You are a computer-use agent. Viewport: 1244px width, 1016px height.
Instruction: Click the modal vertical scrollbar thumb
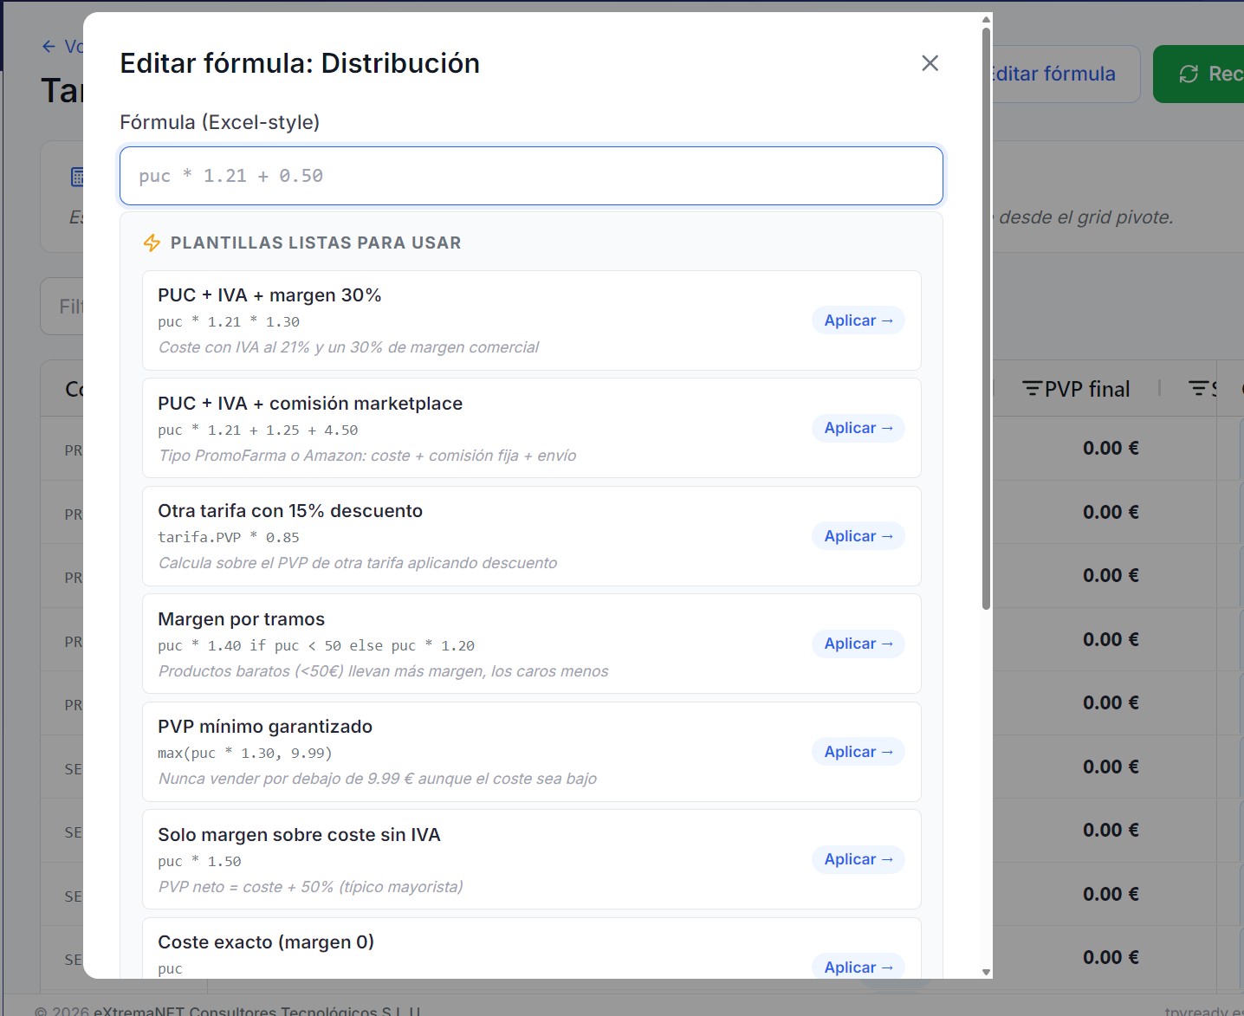(986, 319)
